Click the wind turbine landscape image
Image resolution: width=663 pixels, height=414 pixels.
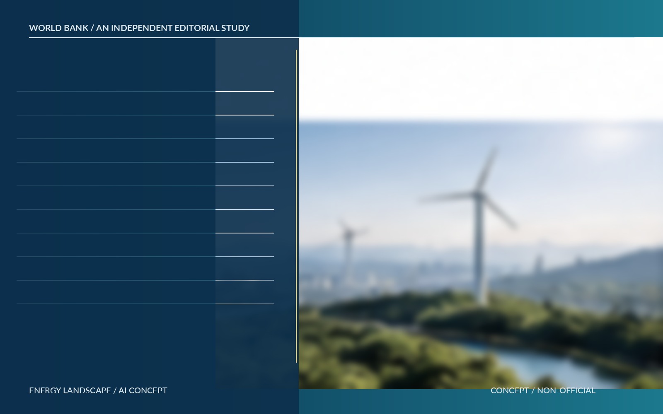pyautogui.click(x=481, y=213)
